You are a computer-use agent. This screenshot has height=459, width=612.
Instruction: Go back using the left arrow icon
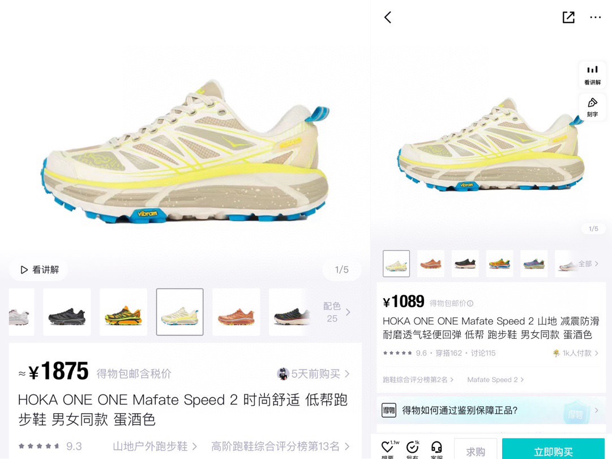tap(388, 17)
